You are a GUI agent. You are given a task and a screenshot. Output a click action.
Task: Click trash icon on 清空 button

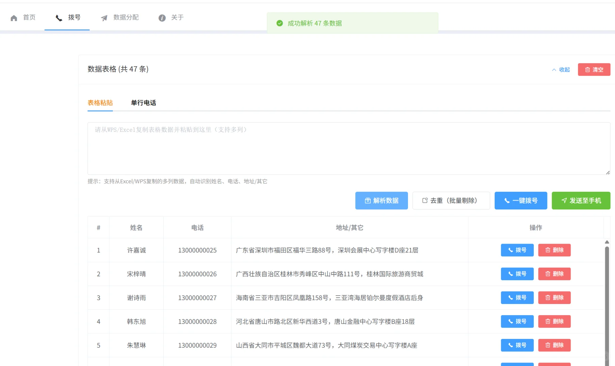point(588,69)
